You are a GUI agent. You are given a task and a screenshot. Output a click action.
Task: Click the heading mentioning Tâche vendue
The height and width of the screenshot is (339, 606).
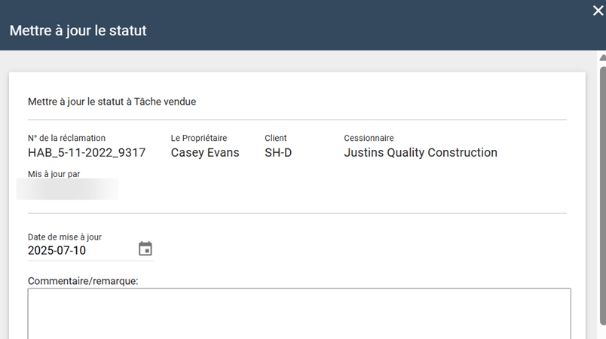112,102
